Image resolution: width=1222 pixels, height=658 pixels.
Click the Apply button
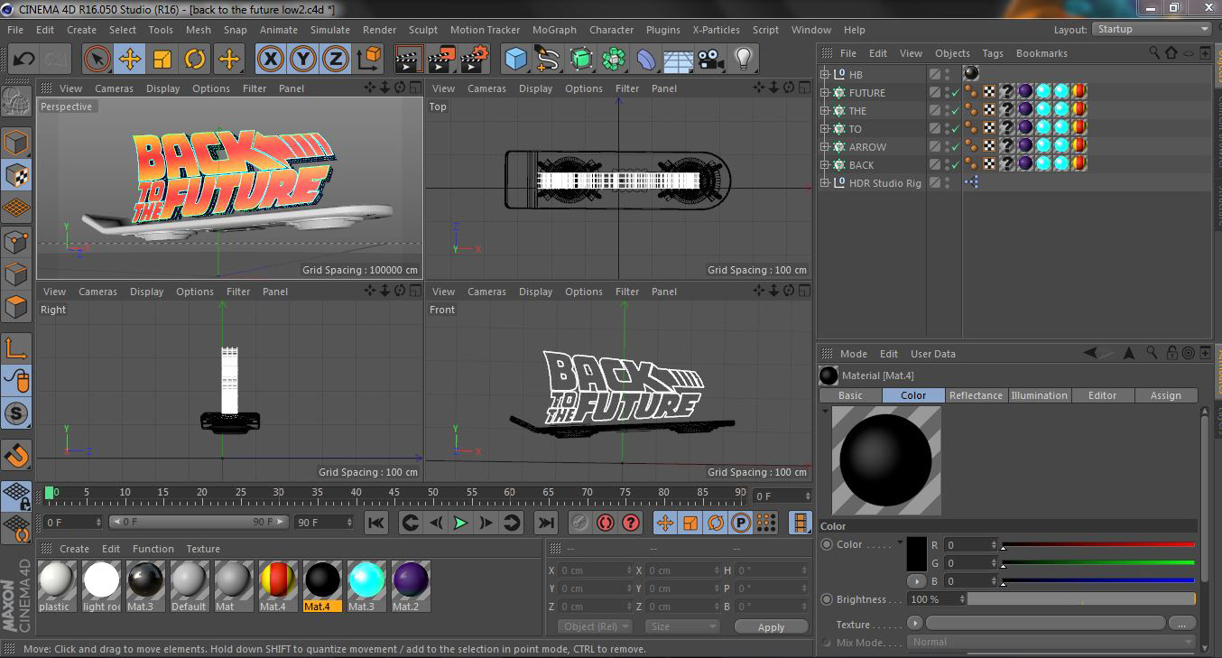(x=771, y=627)
